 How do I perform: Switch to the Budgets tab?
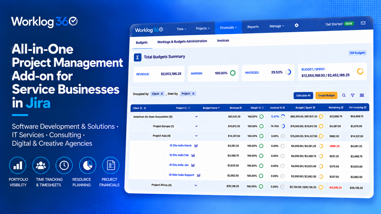142,42
